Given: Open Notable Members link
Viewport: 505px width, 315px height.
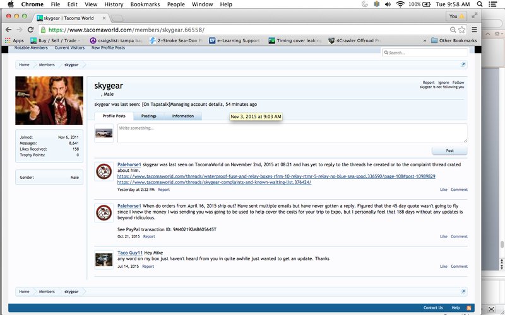Looking at the screenshot, I should (x=31, y=48).
